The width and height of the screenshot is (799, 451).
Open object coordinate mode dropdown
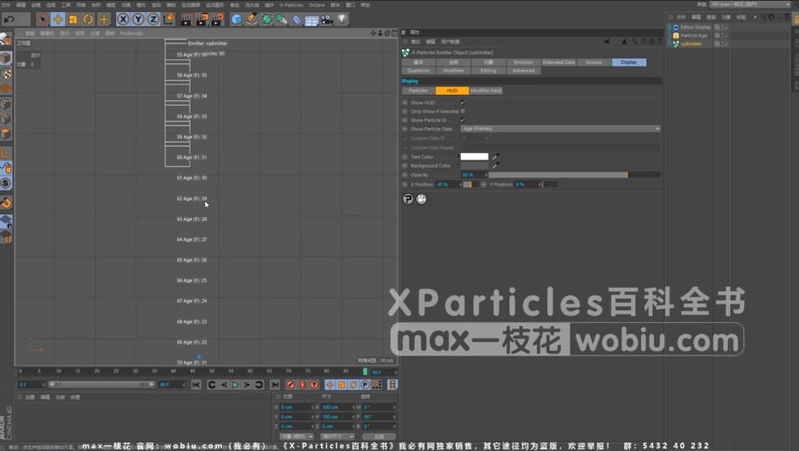pos(296,437)
